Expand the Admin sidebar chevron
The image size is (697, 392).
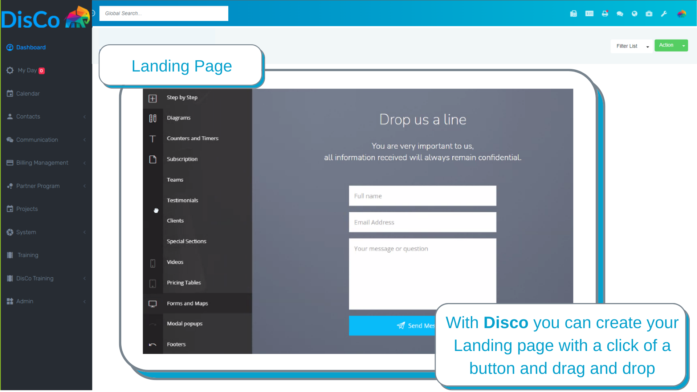(85, 302)
